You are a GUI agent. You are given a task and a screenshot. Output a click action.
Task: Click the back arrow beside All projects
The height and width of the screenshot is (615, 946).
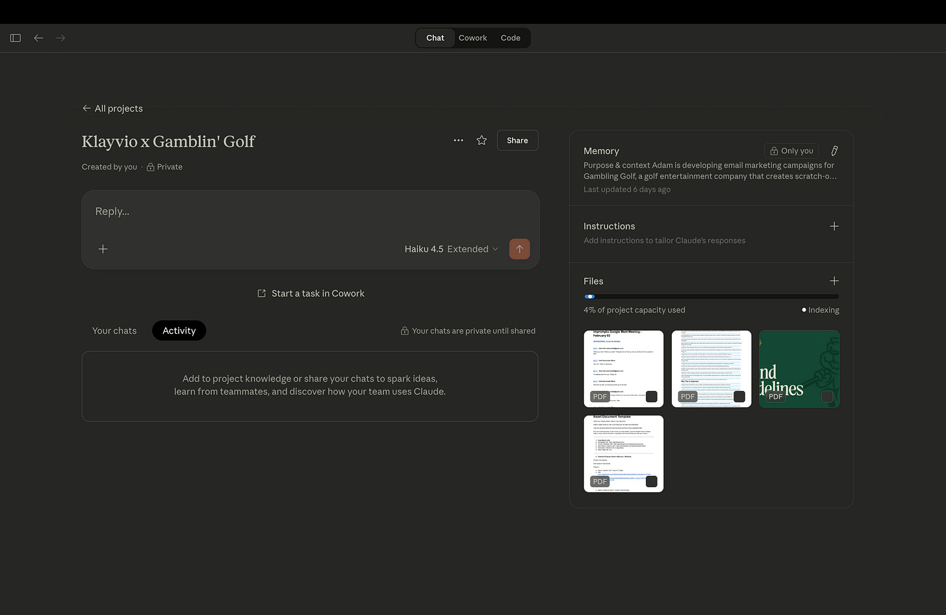coord(86,108)
